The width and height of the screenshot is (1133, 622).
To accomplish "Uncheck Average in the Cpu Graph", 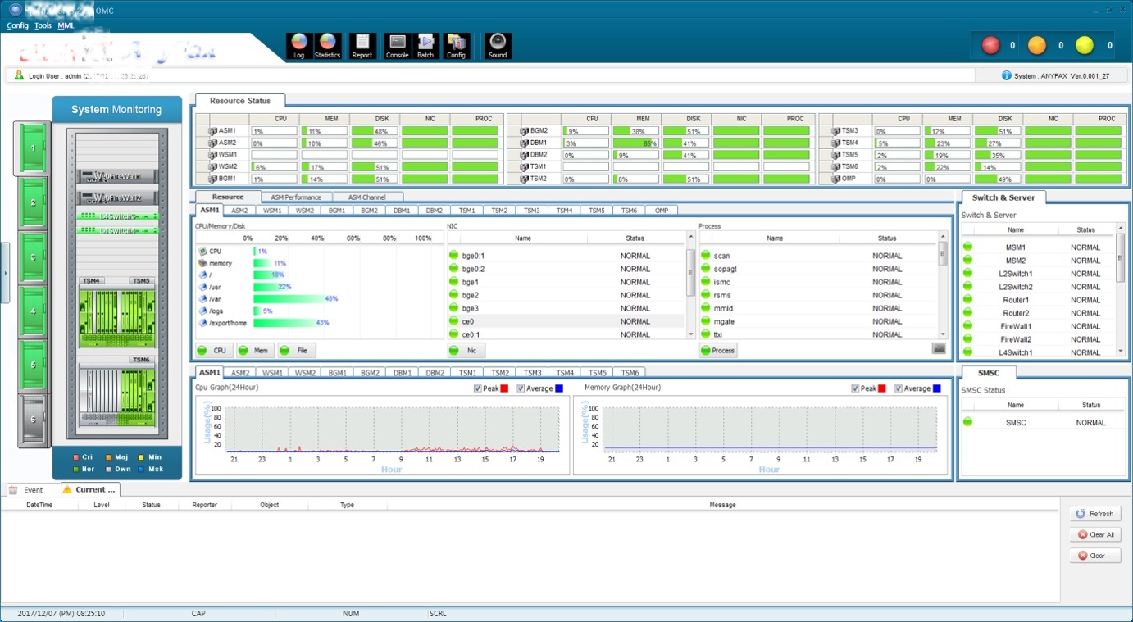I will coord(521,388).
